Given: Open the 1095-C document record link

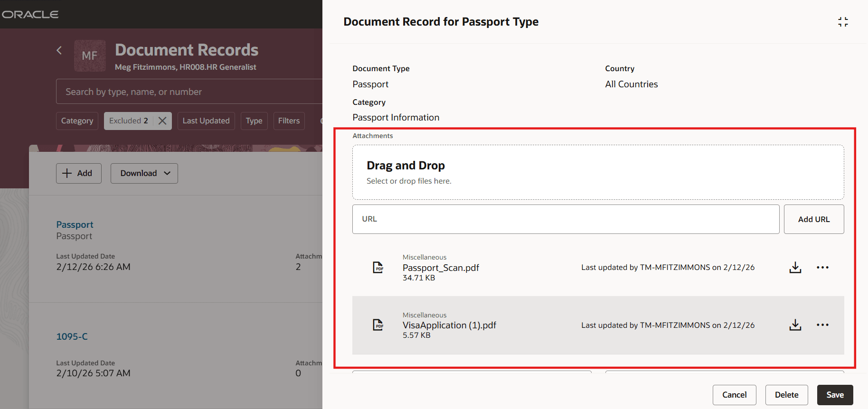Looking at the screenshot, I should pos(72,336).
